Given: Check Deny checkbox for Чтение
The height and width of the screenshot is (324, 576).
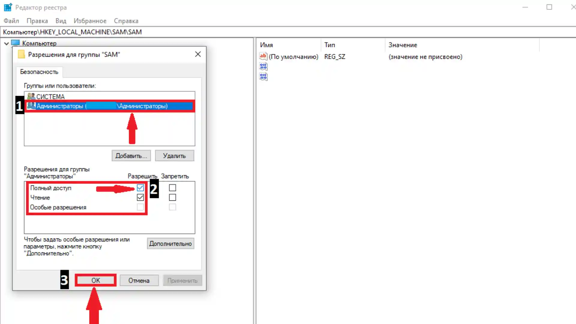Looking at the screenshot, I should 172,197.
